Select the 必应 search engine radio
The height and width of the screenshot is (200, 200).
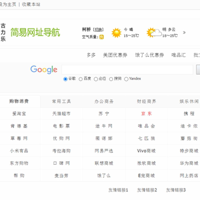(x=96, y=79)
